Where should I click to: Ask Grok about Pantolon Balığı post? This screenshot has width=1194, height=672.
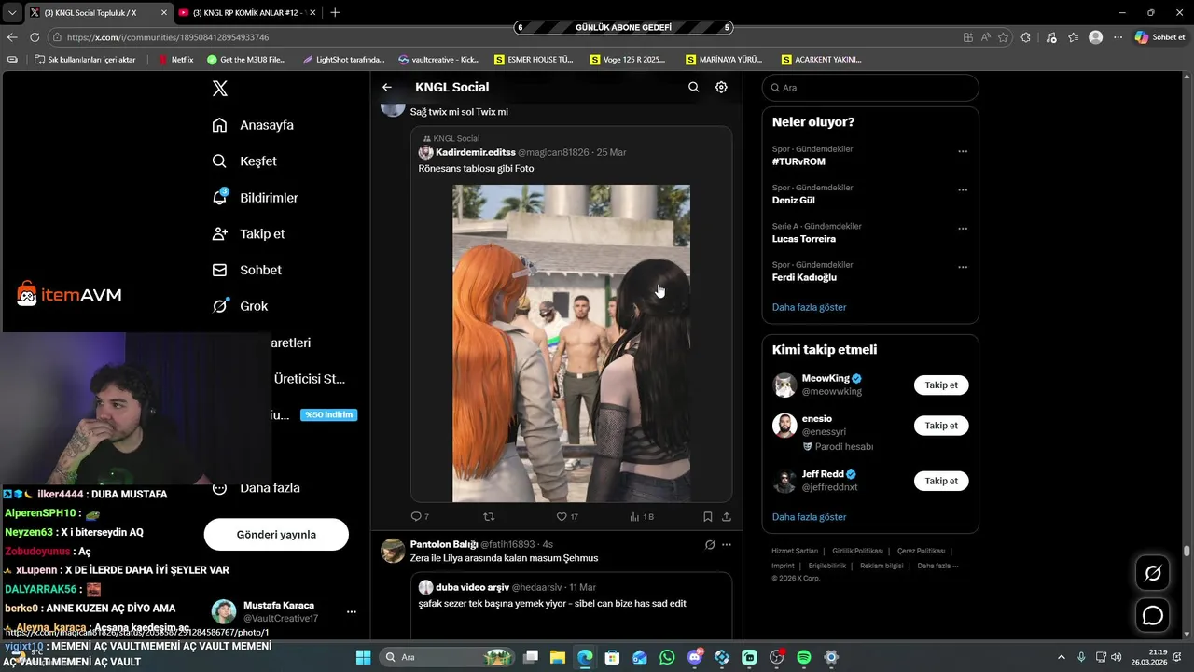(x=710, y=544)
